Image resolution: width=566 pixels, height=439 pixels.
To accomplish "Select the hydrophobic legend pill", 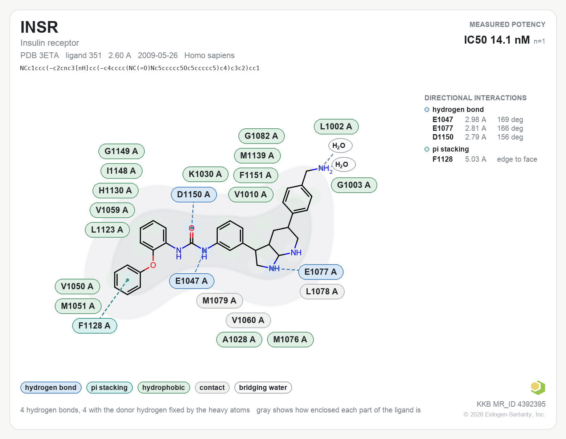I will pos(164,388).
